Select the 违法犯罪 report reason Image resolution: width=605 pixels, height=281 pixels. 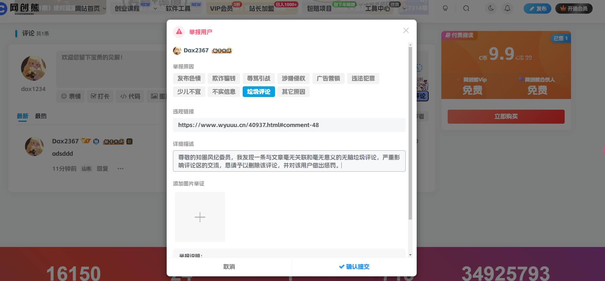[x=363, y=78]
